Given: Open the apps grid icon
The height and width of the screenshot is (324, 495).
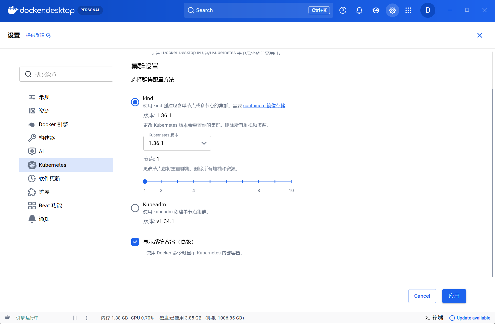Looking at the screenshot, I should click(x=408, y=10).
